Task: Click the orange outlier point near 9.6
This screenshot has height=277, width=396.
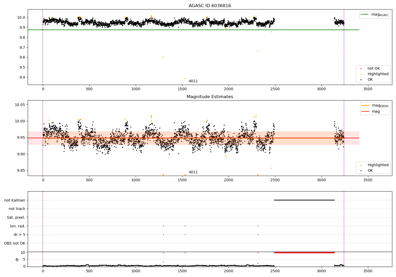Action: pyautogui.click(x=163, y=57)
